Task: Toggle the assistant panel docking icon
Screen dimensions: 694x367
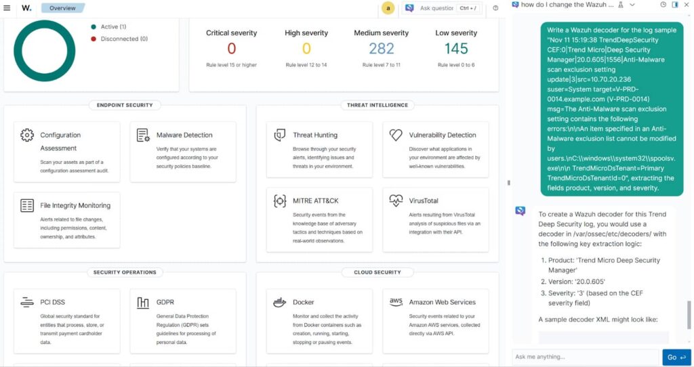Action: 675,5
